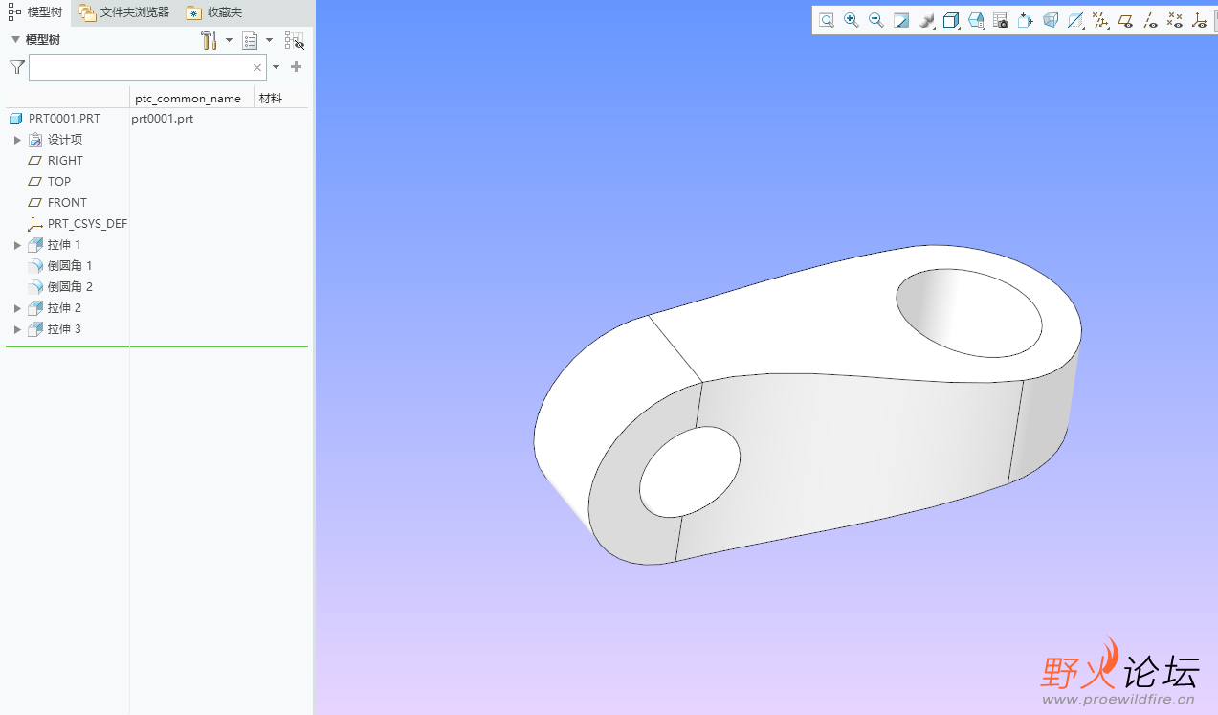Click the section view hatched icon

tap(1075, 20)
